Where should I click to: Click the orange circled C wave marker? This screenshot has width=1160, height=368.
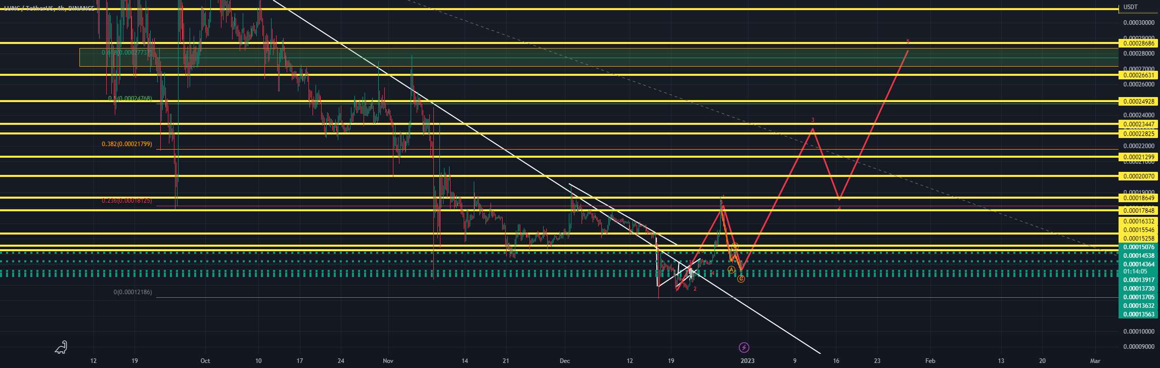tap(741, 279)
